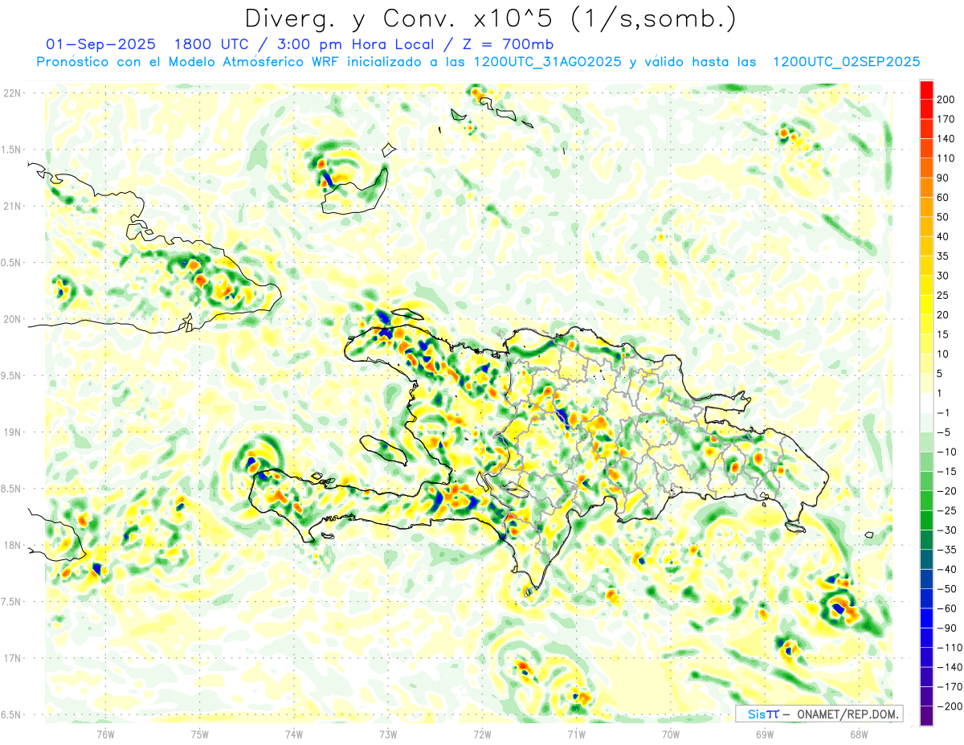The image size is (964, 745).
Task: Click the '21N' latitude label
Action: tap(12, 207)
